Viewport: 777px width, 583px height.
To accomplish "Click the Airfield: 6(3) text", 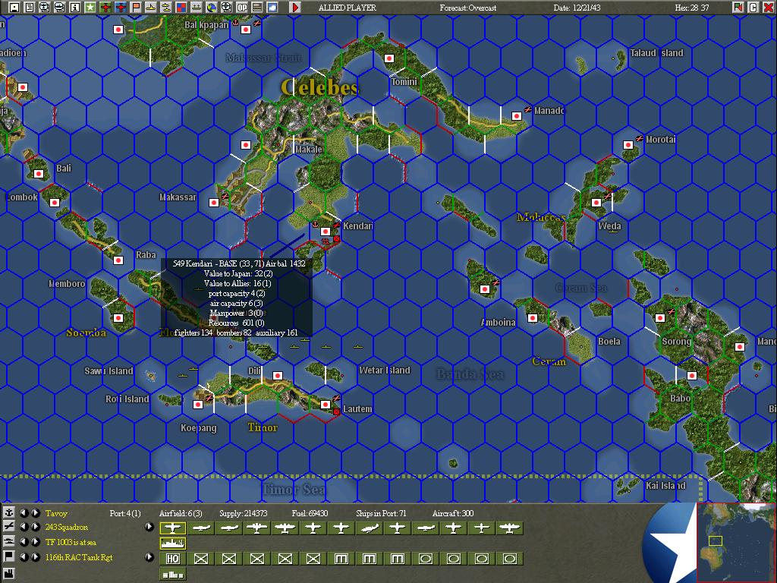I will click(181, 513).
